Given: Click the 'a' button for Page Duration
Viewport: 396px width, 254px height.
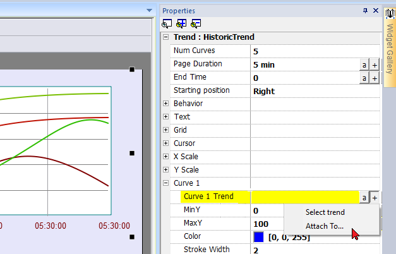Looking at the screenshot, I should coord(364,64).
